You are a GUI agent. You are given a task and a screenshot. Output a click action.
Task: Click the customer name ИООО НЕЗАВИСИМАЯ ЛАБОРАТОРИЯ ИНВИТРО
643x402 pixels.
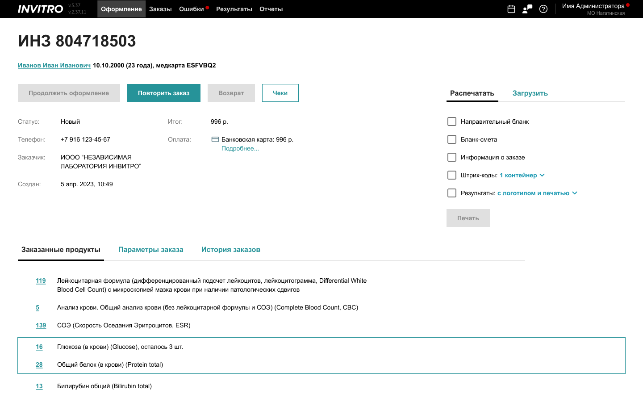(x=101, y=162)
